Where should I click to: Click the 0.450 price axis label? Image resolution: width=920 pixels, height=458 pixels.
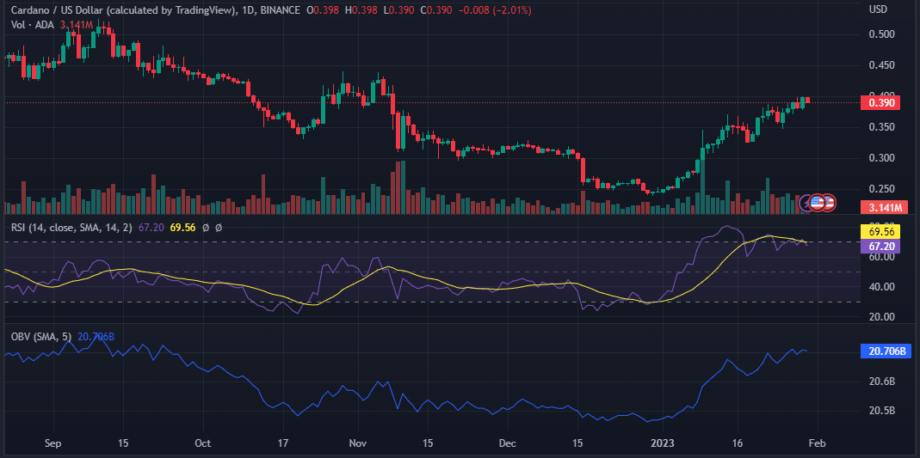[x=881, y=65]
